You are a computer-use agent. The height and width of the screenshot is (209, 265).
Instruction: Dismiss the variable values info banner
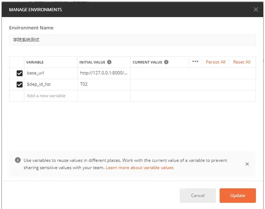[247, 164]
